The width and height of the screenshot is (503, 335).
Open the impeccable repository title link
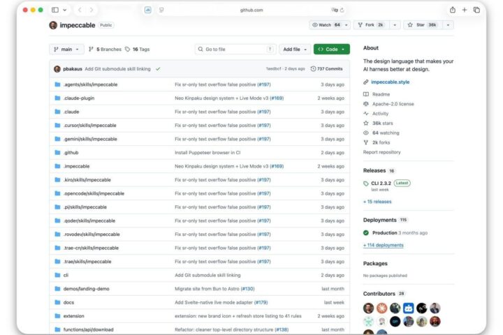pyautogui.click(x=78, y=25)
